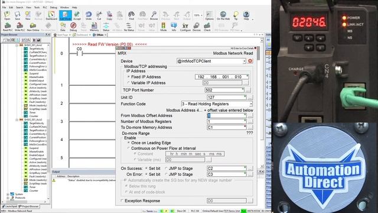Switch to the Start Page tab

tap(62, 35)
